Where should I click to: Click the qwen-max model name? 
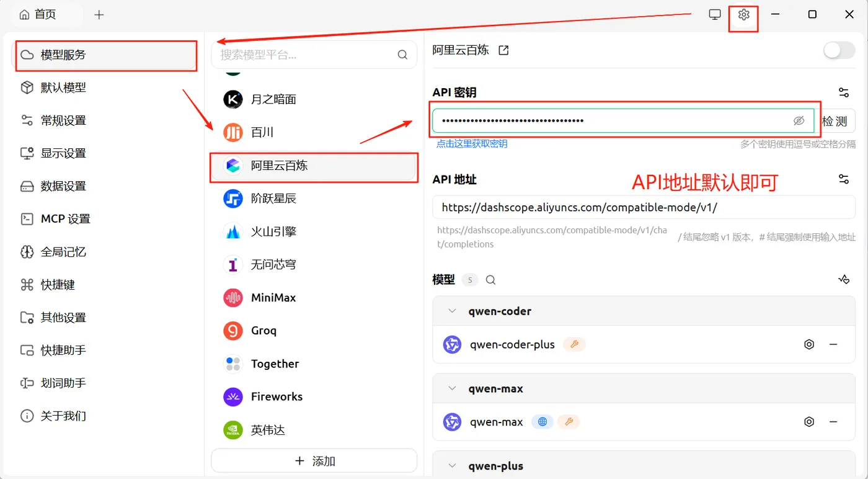496,422
